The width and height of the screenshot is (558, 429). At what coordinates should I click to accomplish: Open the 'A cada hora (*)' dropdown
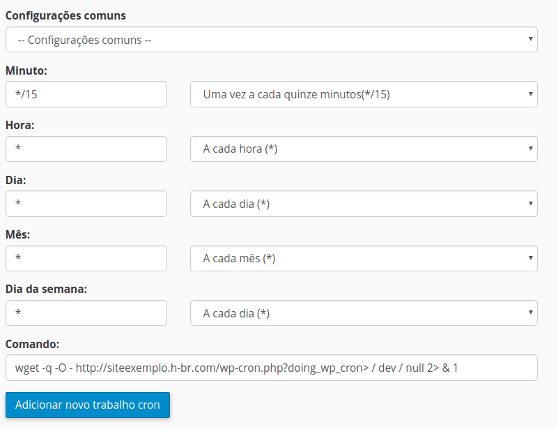tap(363, 149)
